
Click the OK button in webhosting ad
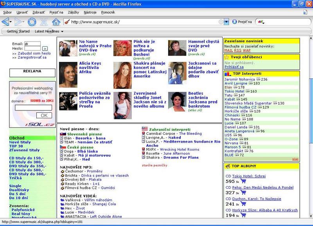(x=44, y=115)
